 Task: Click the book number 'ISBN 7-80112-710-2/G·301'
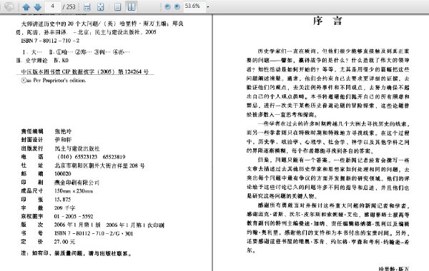(x=94, y=234)
